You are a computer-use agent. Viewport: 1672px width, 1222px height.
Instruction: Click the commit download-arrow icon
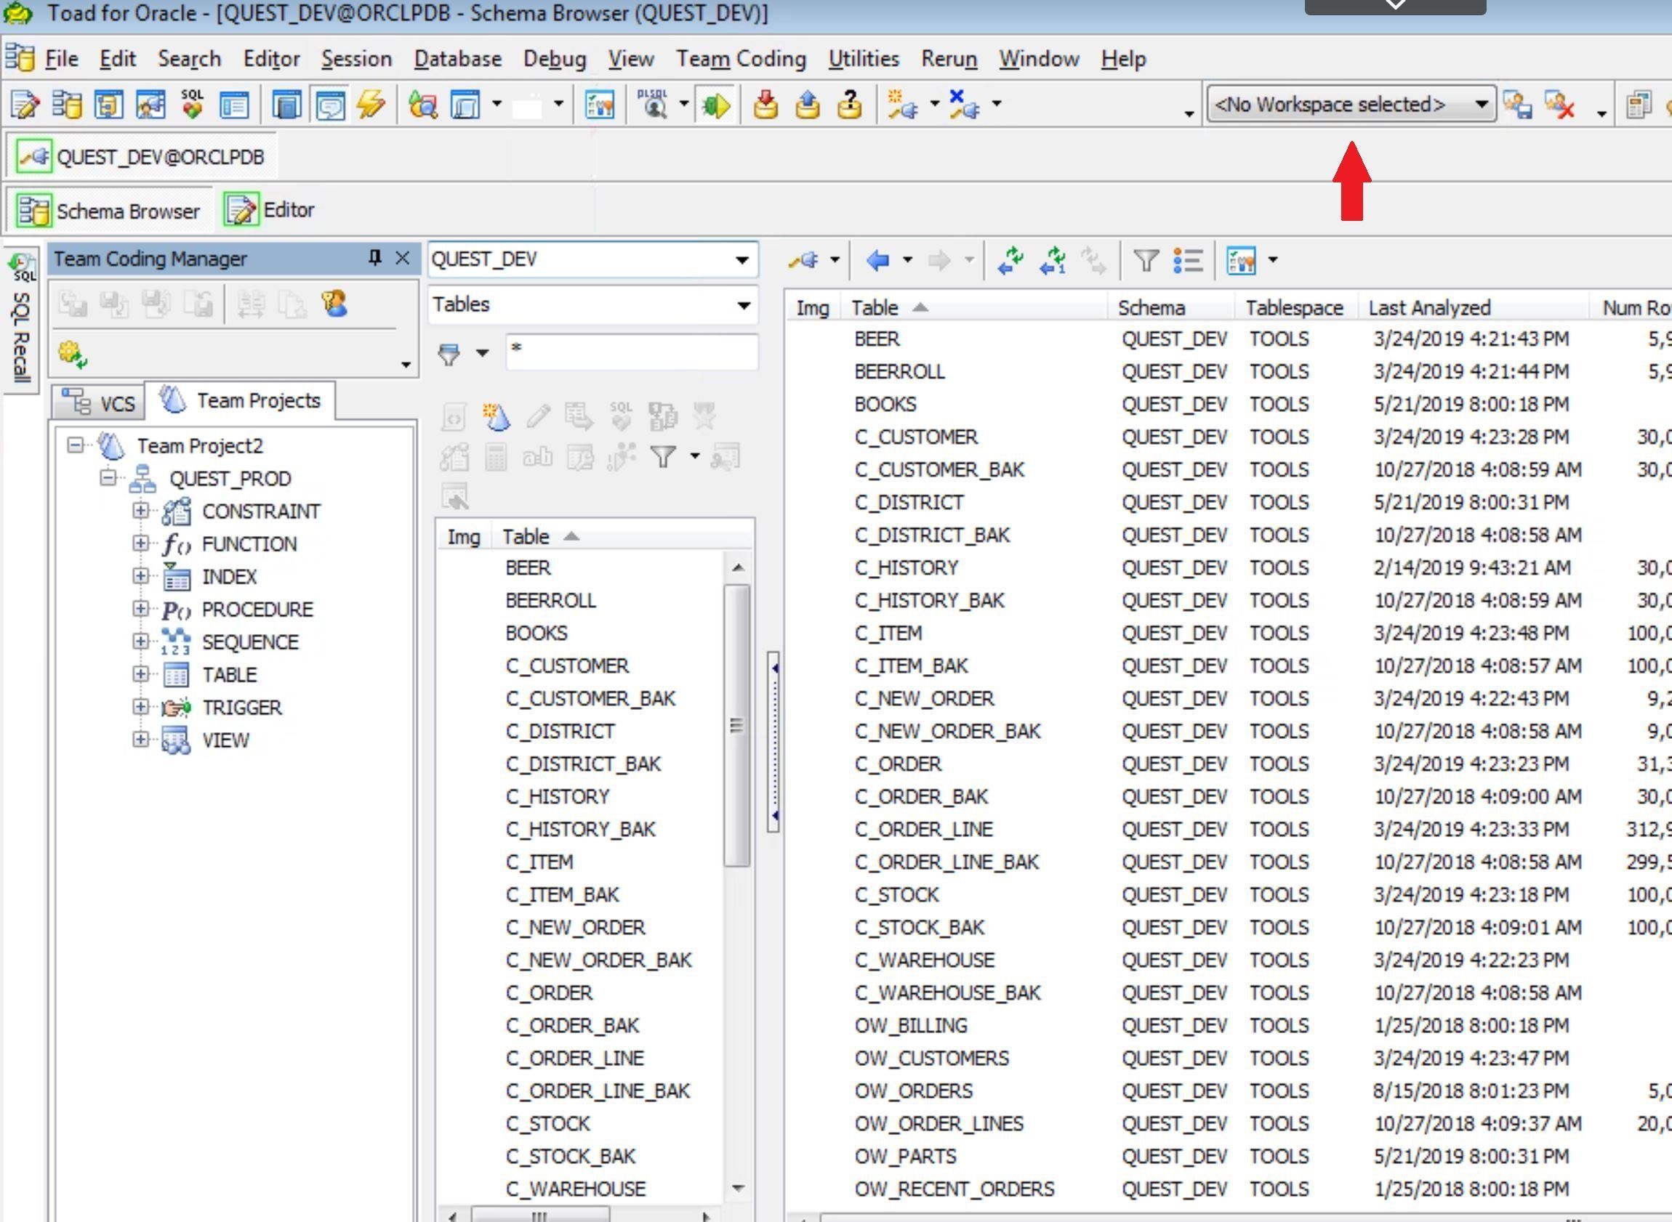coord(765,105)
